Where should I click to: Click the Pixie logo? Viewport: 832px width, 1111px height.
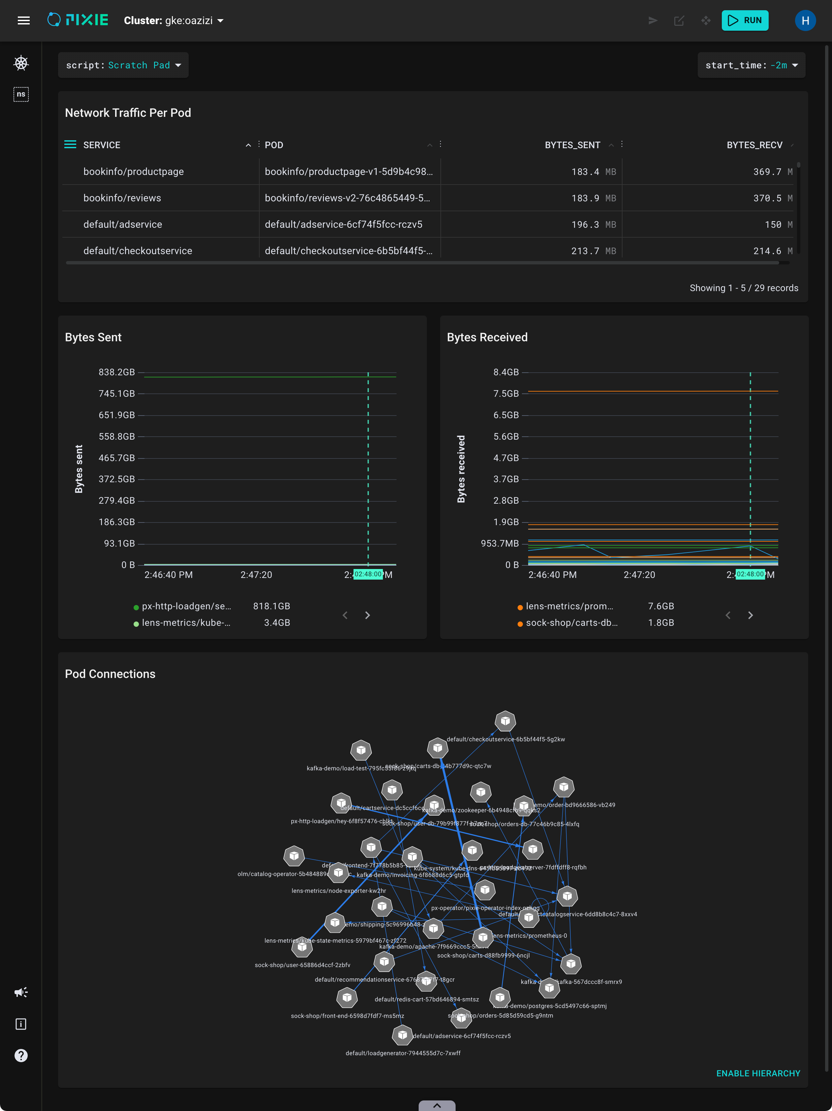coord(78,20)
